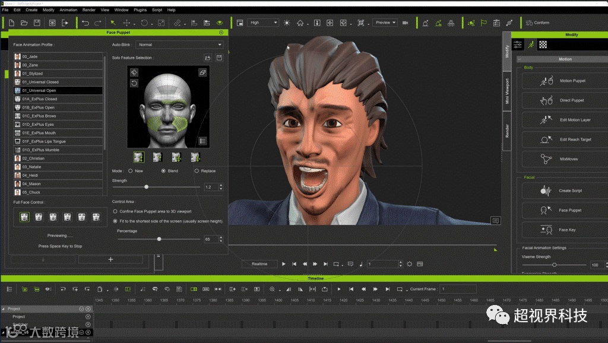
Task: Open the Animation menu
Action: tap(68, 10)
